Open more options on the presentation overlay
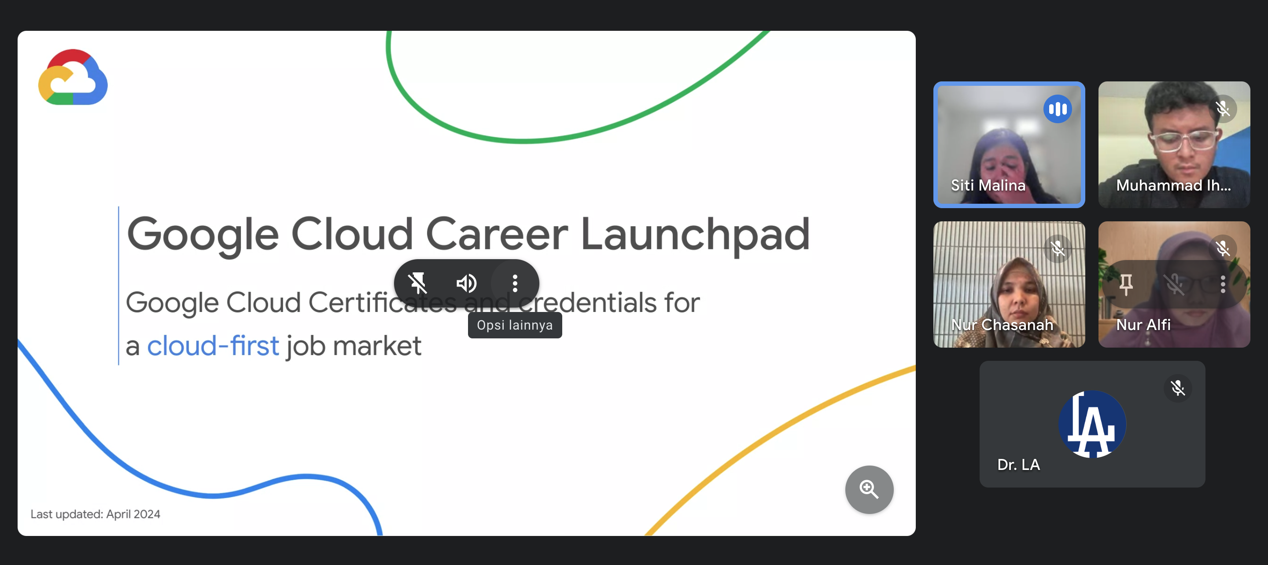This screenshot has width=1268, height=565. point(515,283)
